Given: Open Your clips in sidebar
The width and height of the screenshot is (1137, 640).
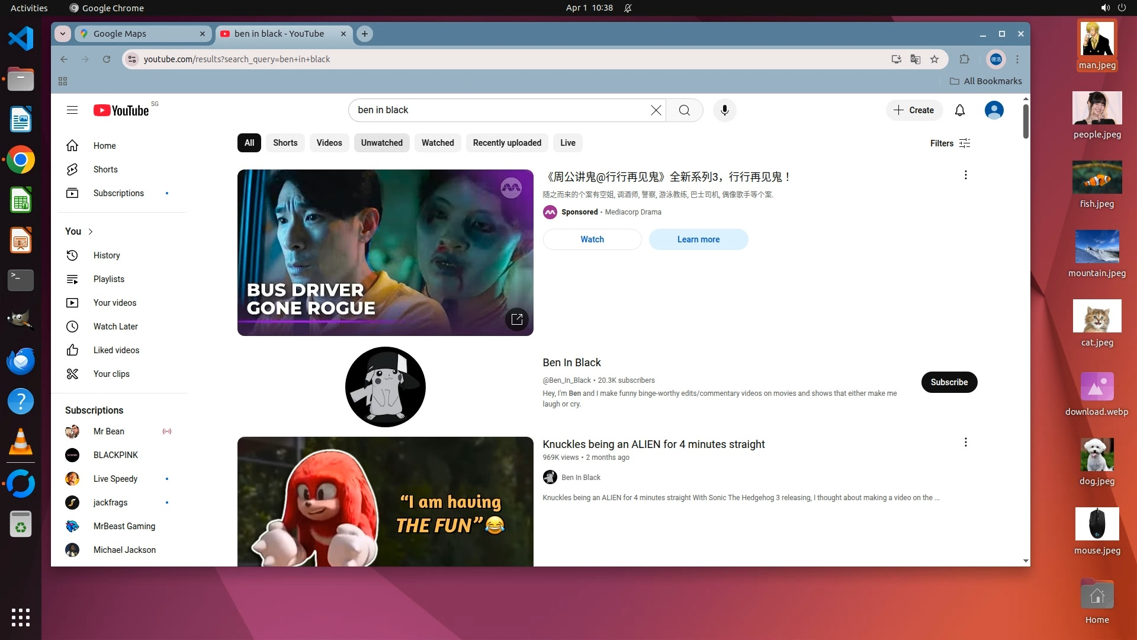Looking at the screenshot, I should tap(111, 374).
